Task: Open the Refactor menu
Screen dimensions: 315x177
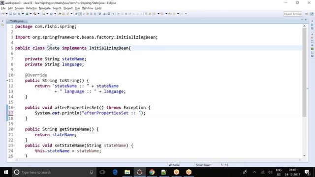Action: [x=31, y=8]
